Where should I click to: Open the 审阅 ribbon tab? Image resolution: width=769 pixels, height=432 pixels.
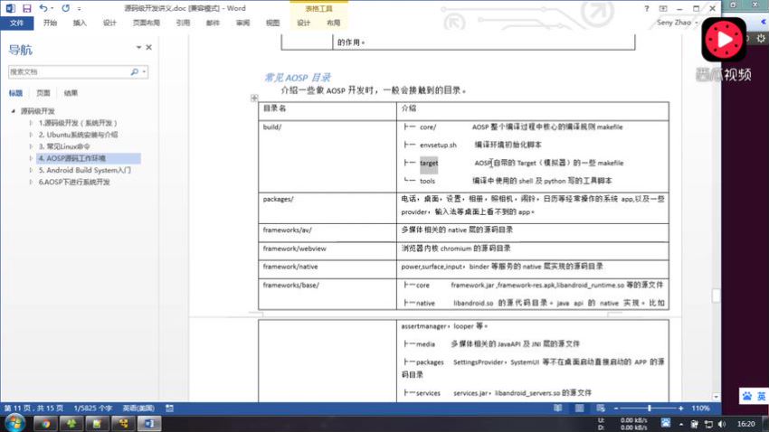pyautogui.click(x=242, y=23)
